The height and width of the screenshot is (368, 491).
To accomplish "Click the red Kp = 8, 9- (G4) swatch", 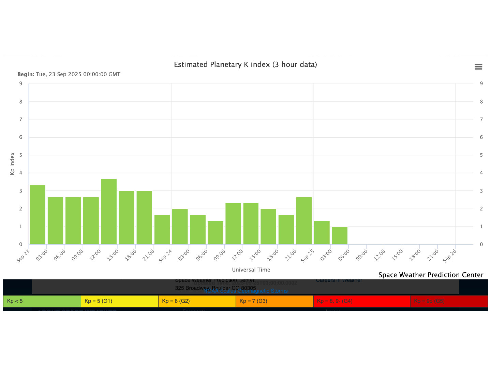I will pos(361,301).
